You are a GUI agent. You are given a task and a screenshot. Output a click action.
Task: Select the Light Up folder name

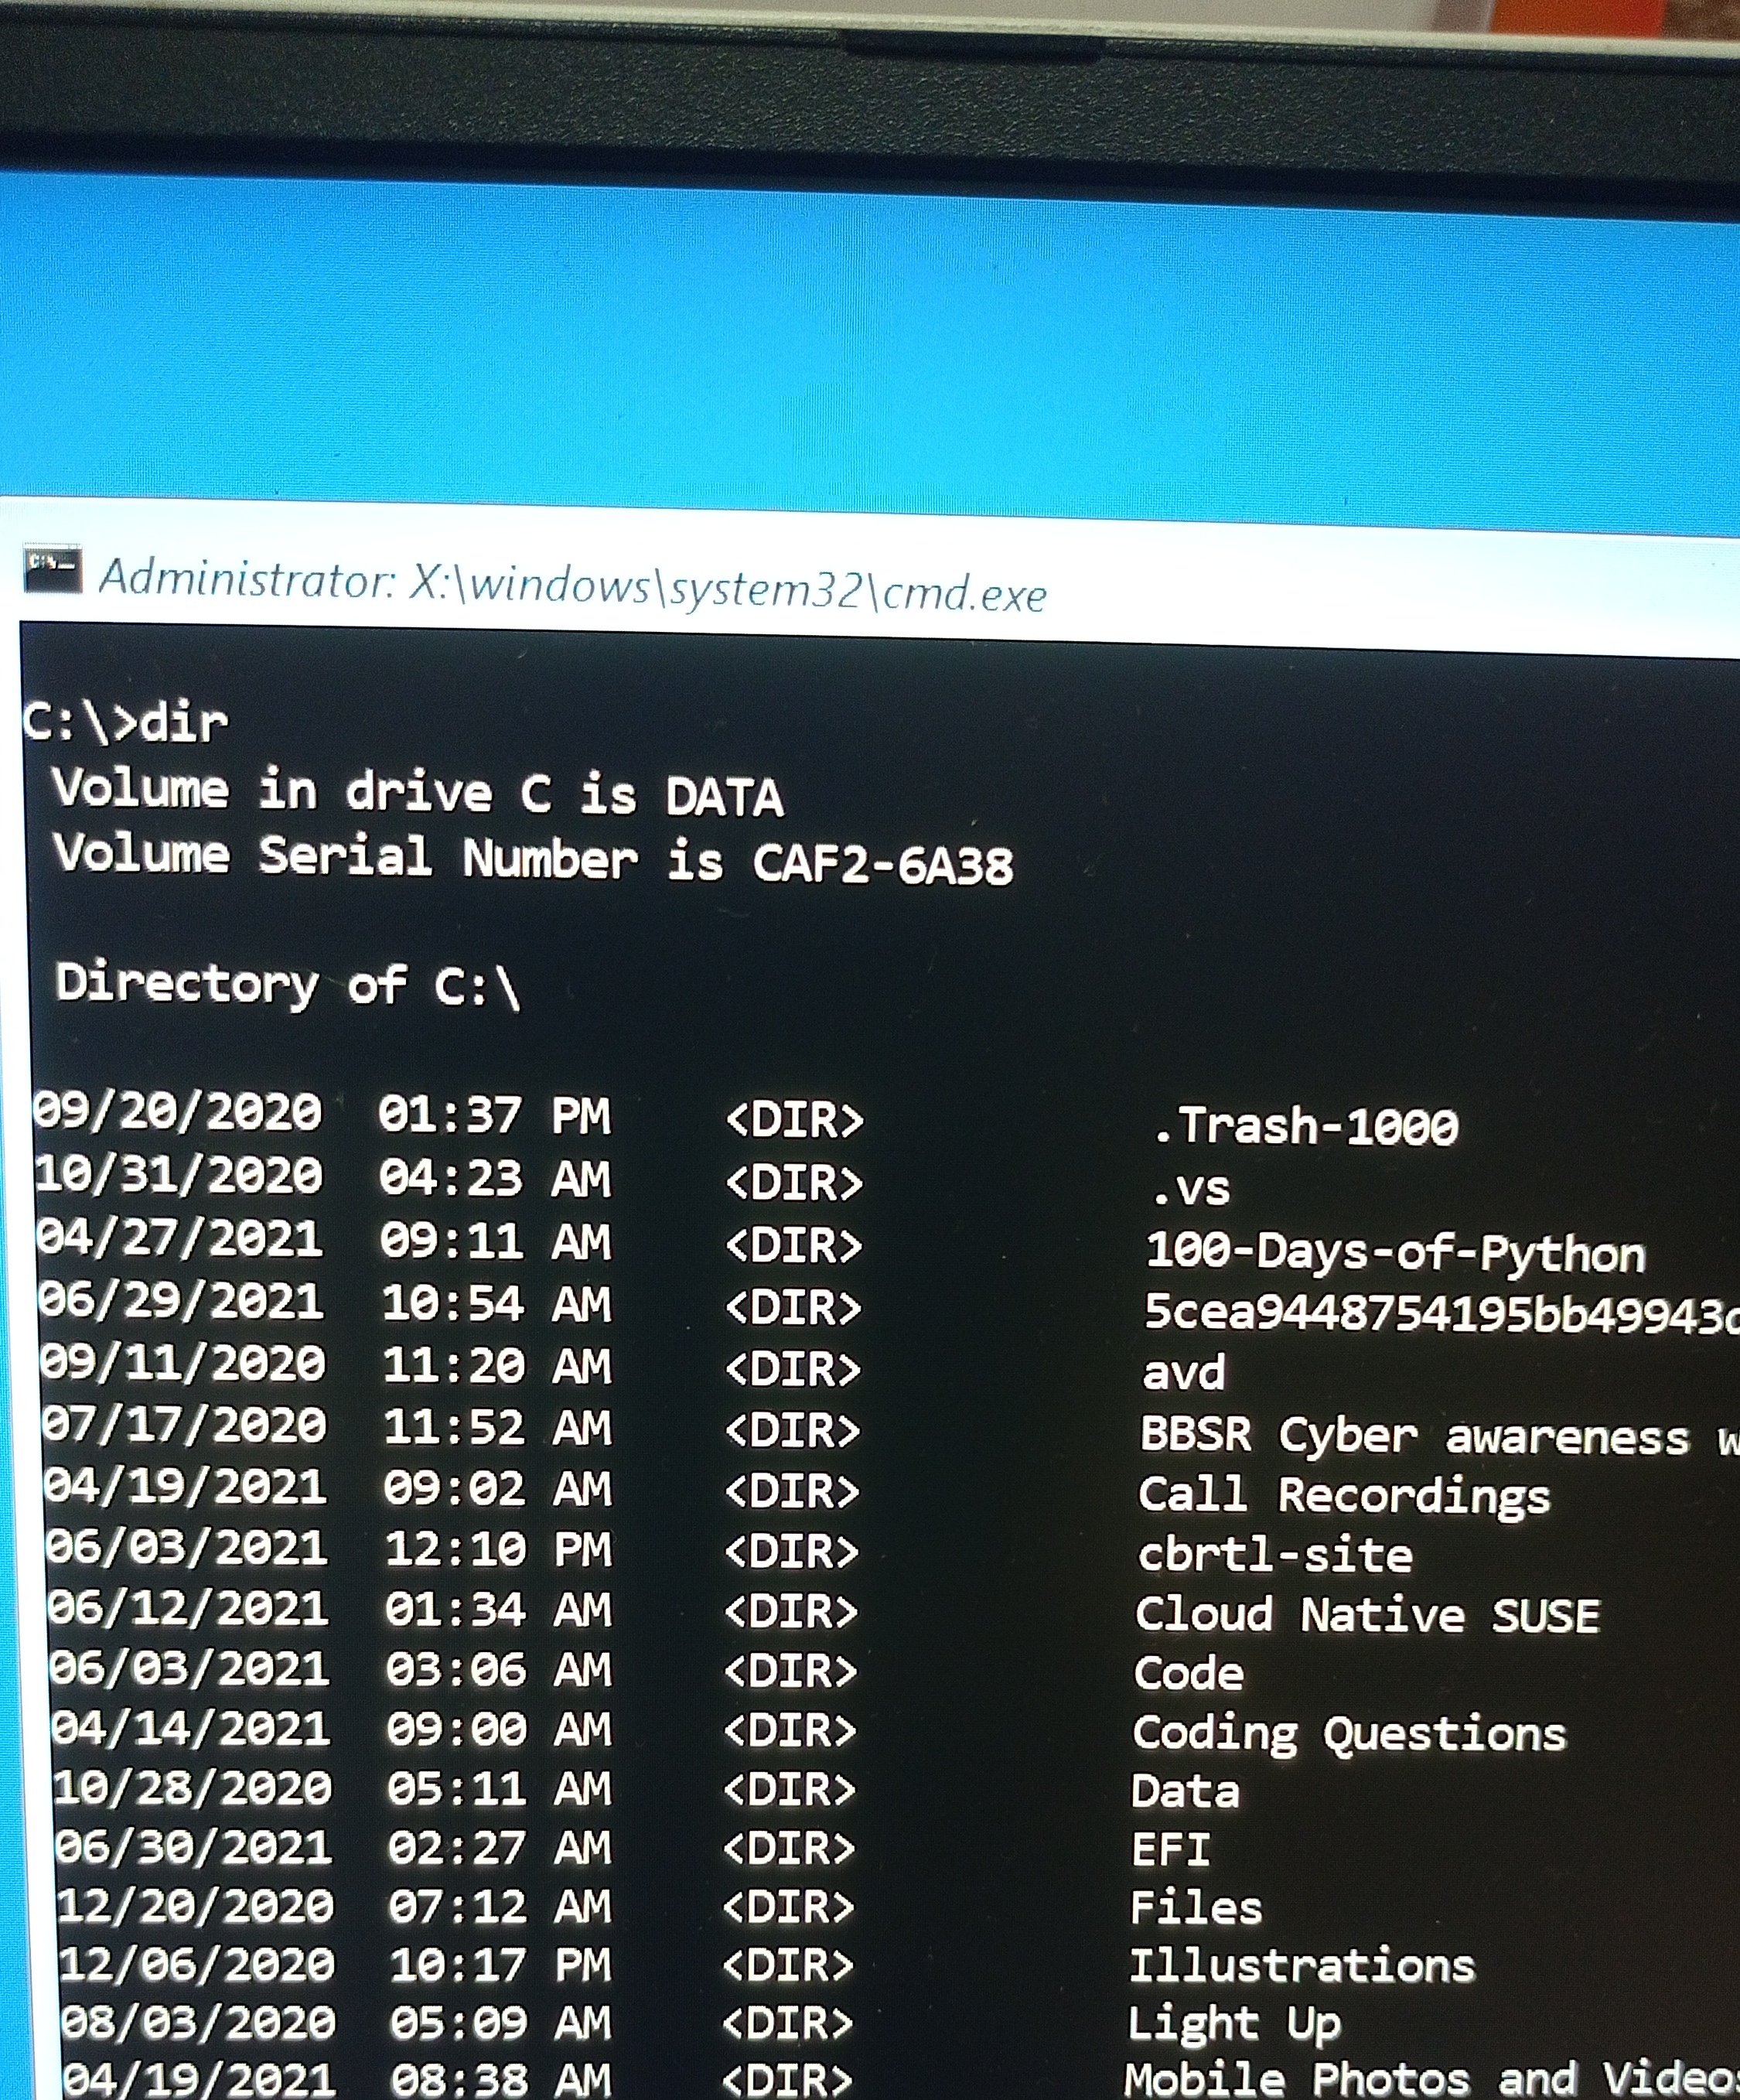point(1234,2026)
